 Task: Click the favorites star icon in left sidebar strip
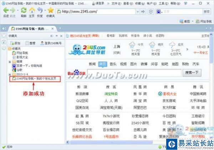pos(4,36)
